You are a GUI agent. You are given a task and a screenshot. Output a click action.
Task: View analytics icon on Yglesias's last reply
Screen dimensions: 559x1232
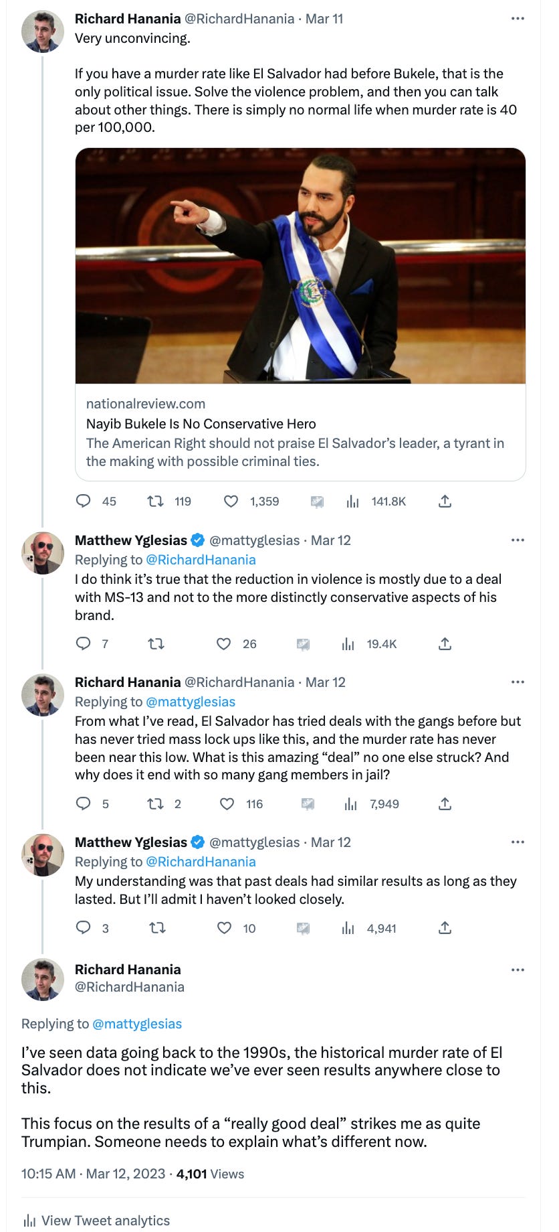coord(349,929)
